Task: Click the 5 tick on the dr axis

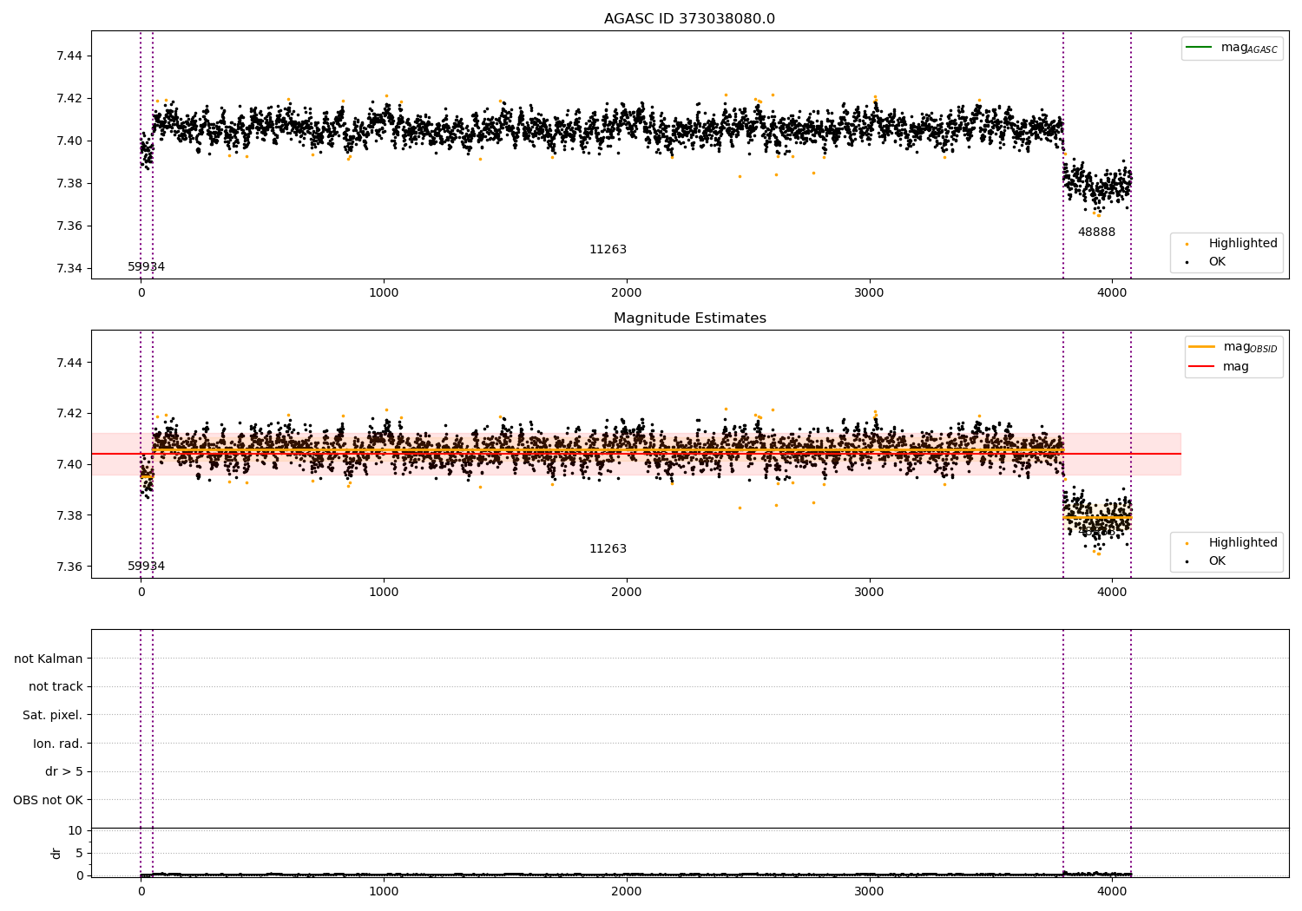Action: (x=79, y=854)
